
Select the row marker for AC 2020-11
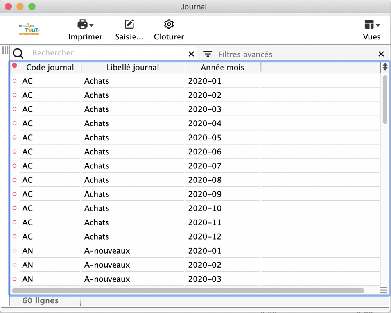(x=14, y=222)
